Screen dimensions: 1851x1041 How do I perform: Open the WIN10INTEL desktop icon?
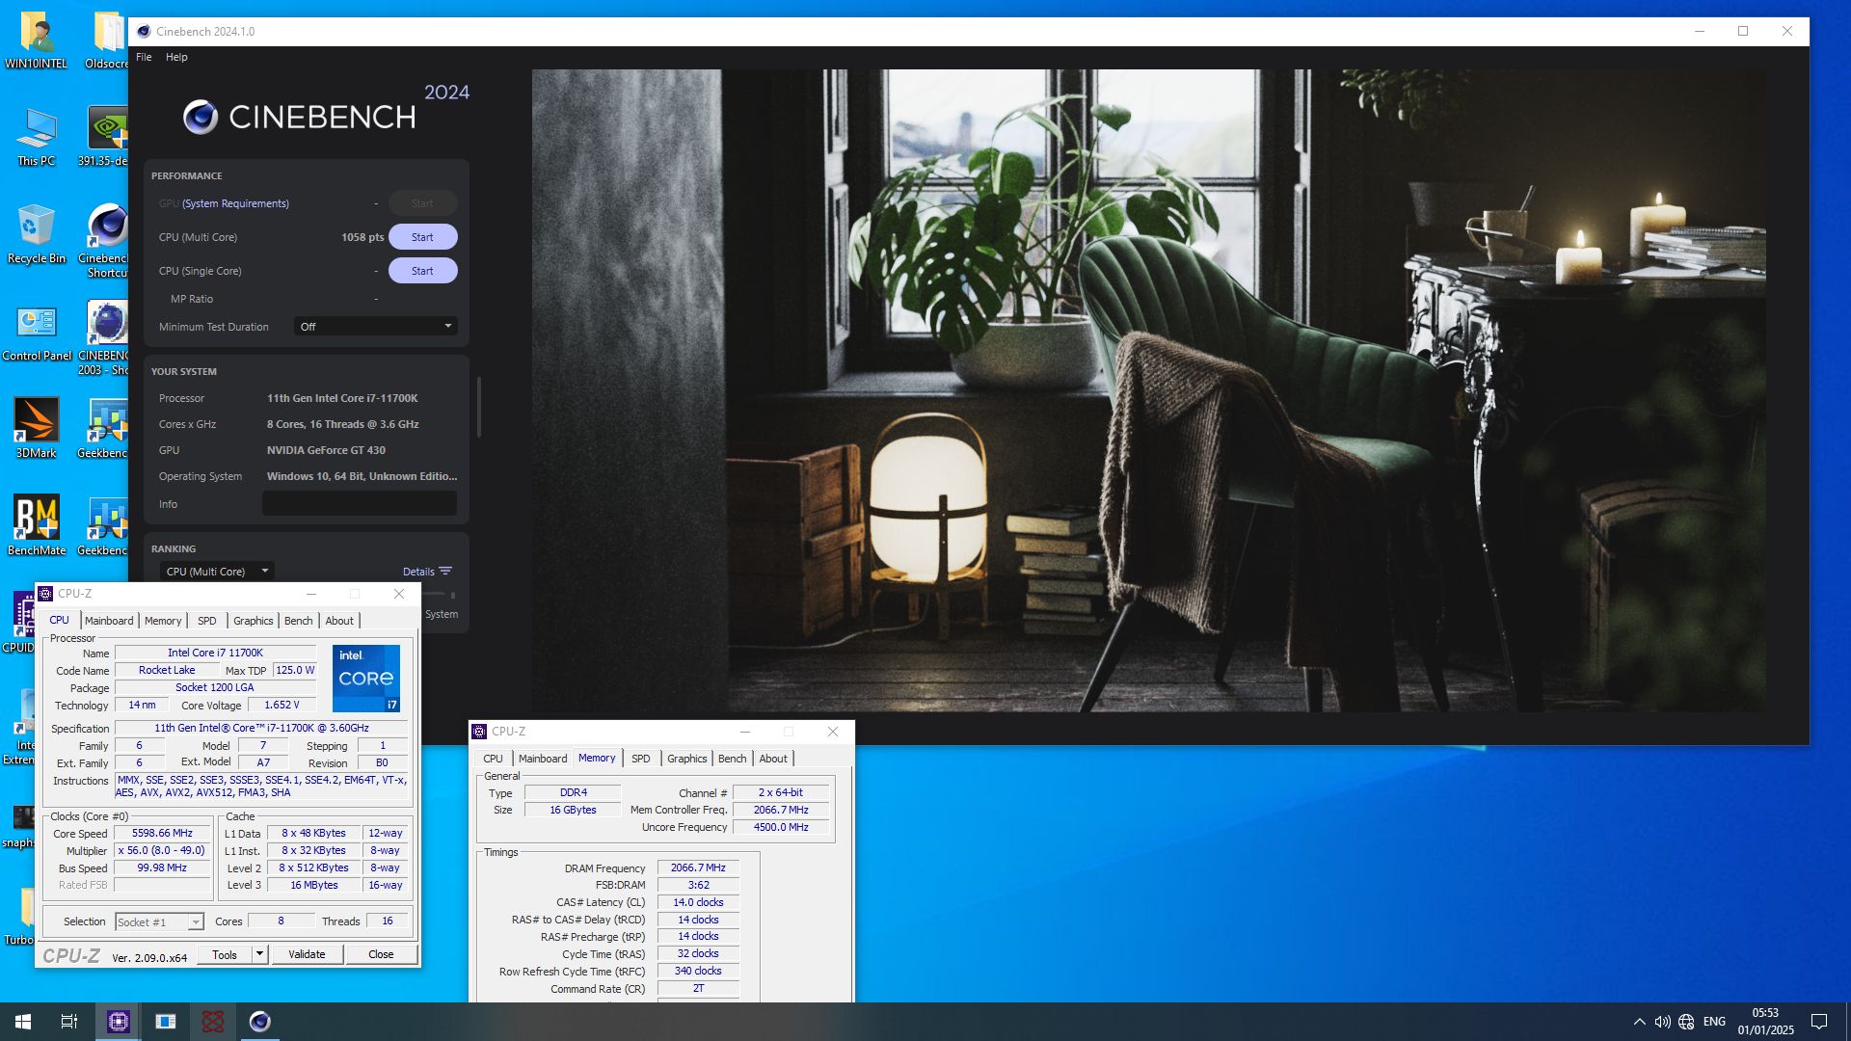37,39
